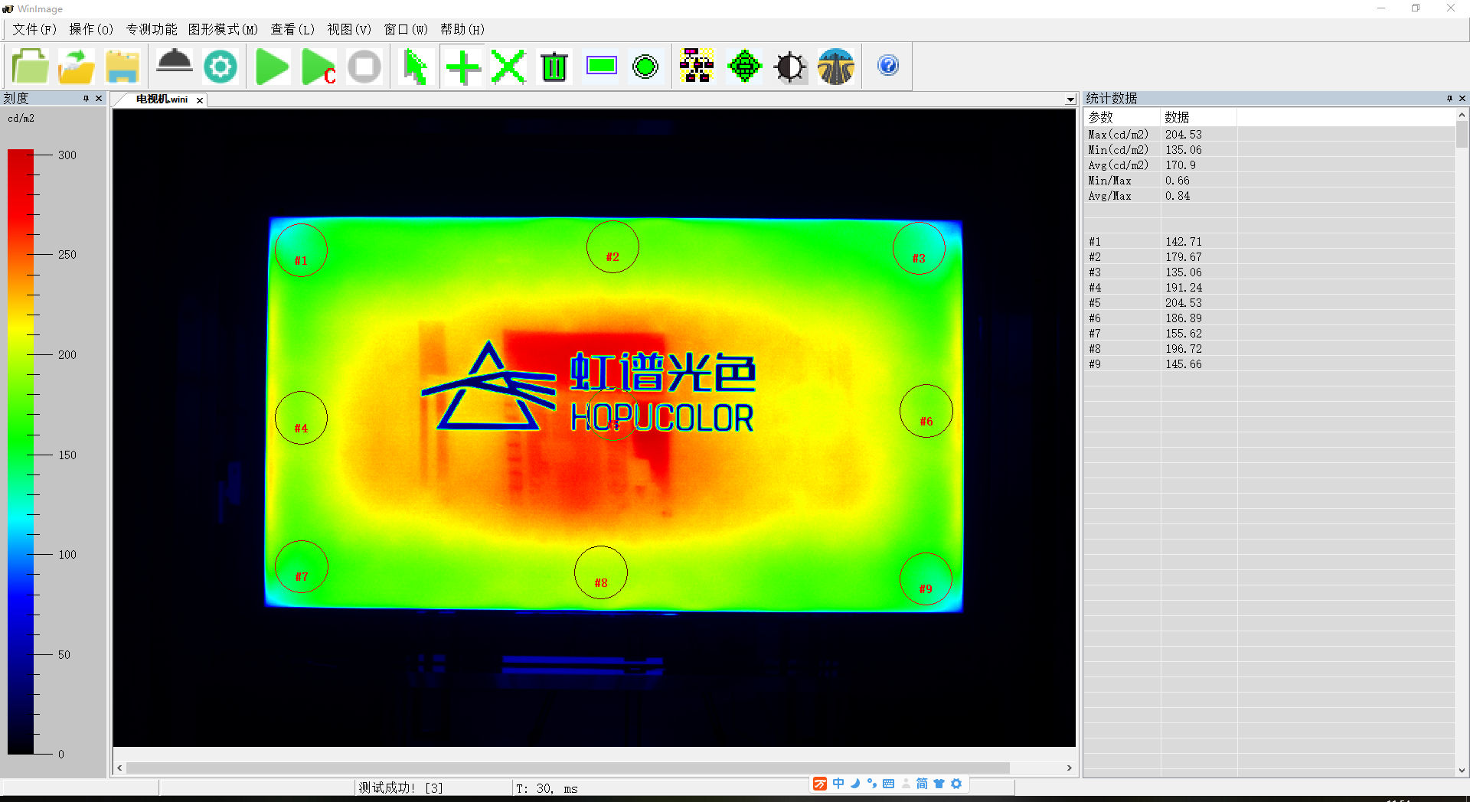Image resolution: width=1470 pixels, height=802 pixels.
Task: Click the green globe grid icon
Action: [x=744, y=66]
